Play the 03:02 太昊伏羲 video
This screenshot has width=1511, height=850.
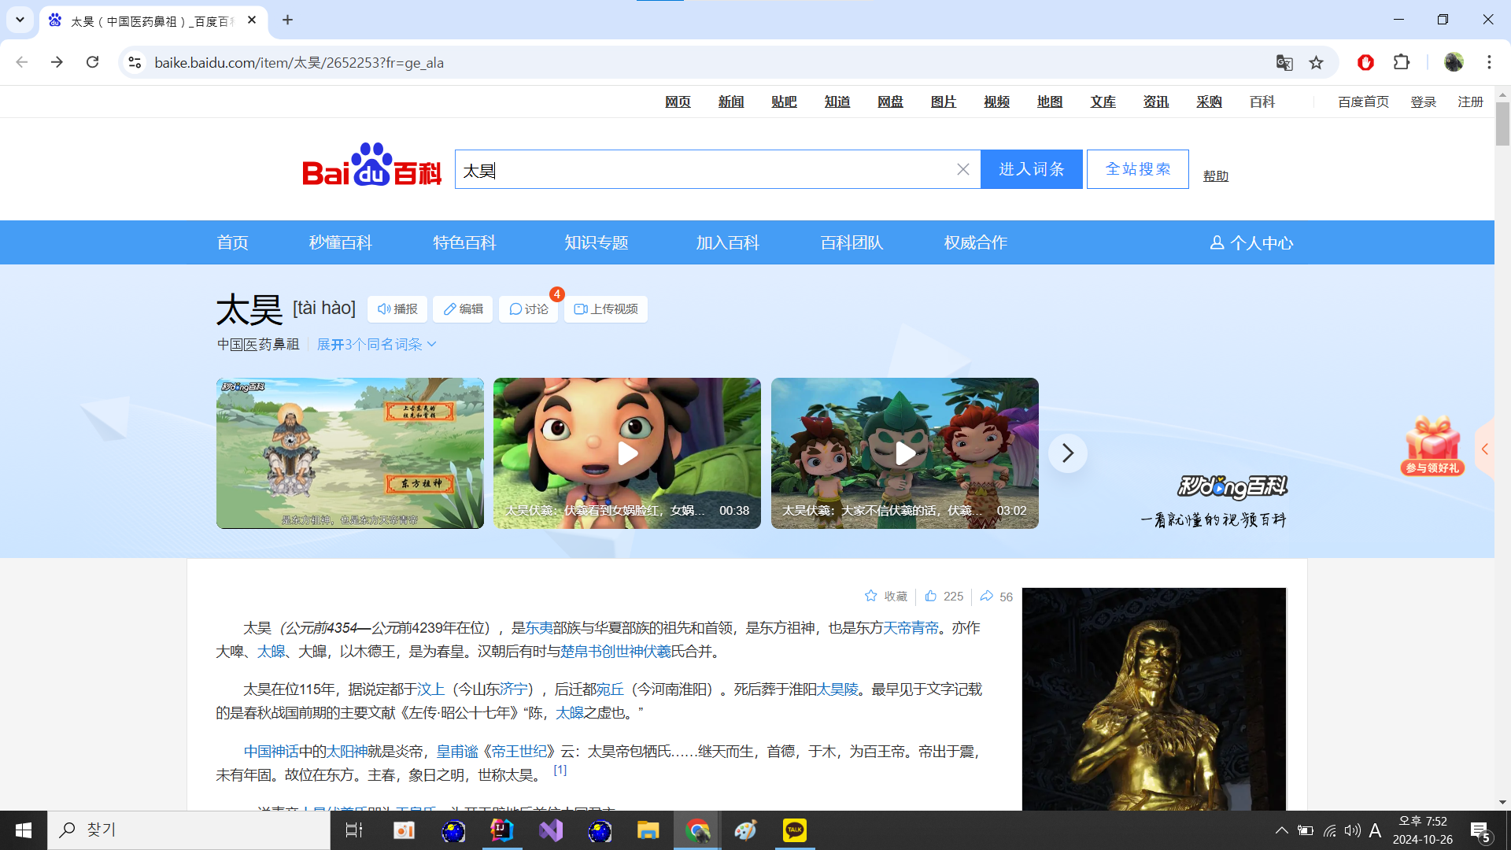point(905,453)
